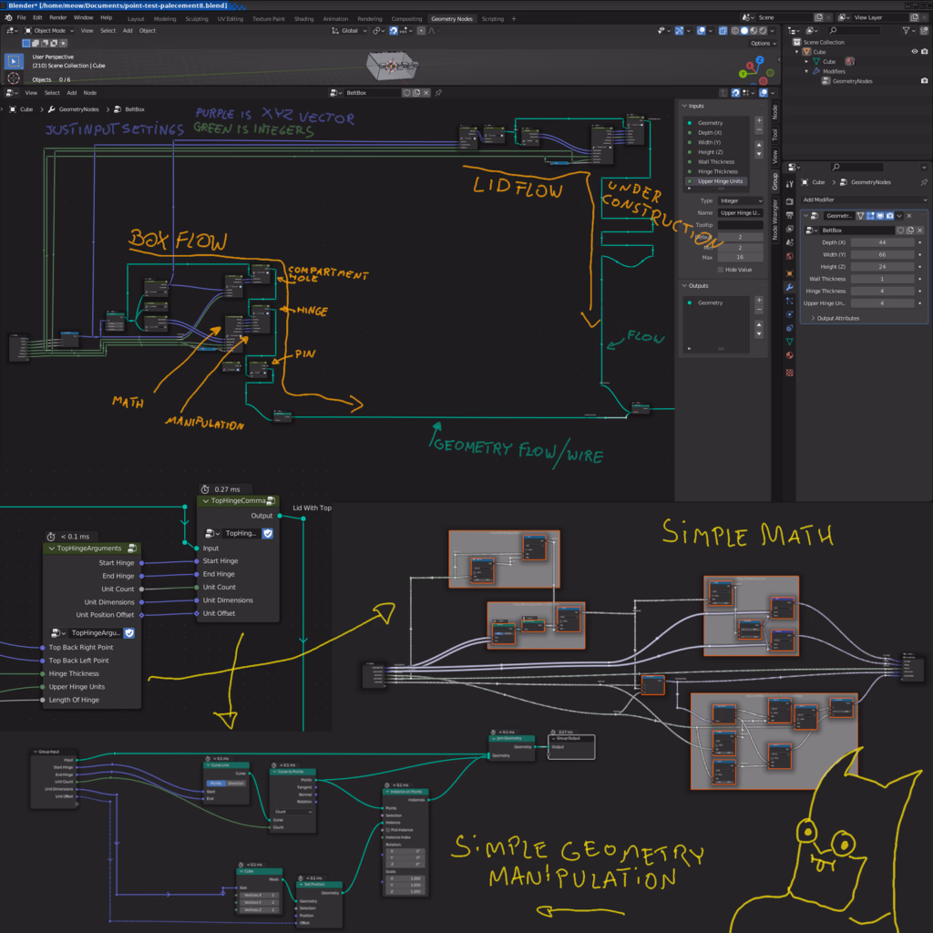Open the socket Type Integer dropdown
This screenshot has width=933, height=933.
(x=741, y=200)
